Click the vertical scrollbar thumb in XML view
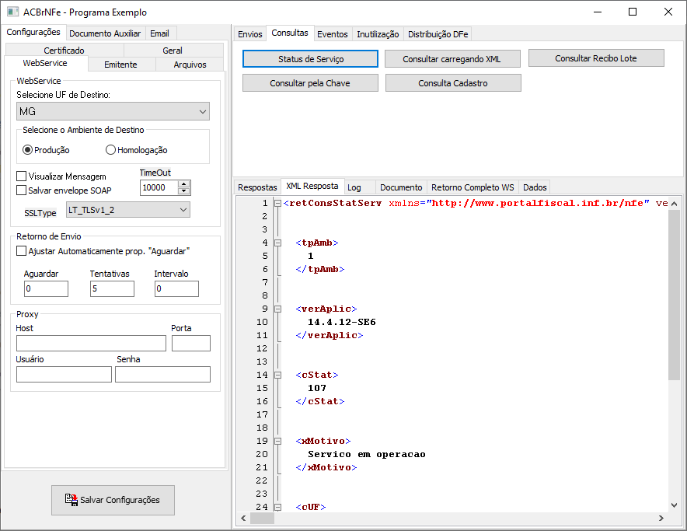Screen dimensions: 687x531 coord(674,295)
